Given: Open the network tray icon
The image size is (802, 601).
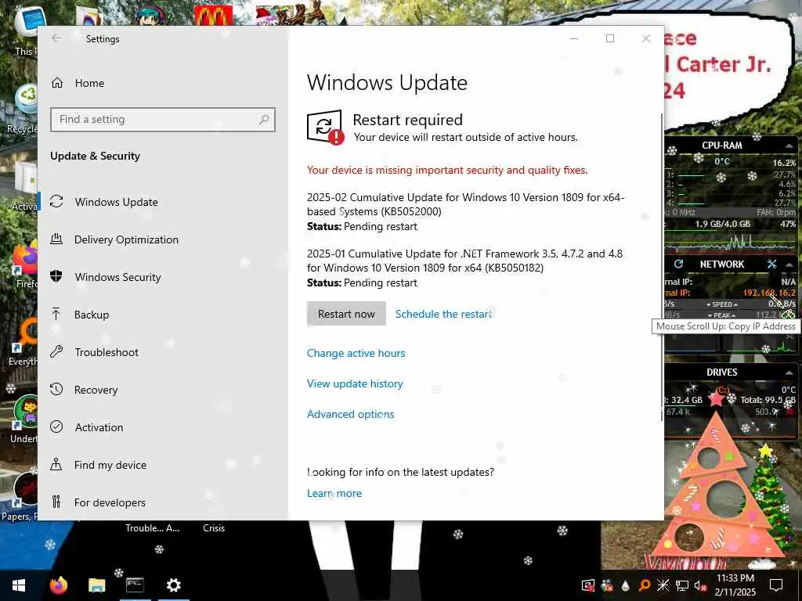Looking at the screenshot, I should 682,585.
